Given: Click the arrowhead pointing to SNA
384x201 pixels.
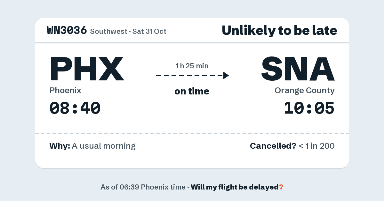Looking at the screenshot, I should [x=226, y=76].
